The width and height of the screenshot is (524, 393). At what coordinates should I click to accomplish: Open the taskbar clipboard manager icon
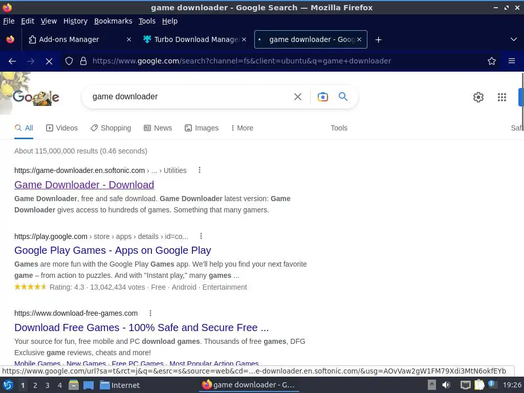point(479,385)
